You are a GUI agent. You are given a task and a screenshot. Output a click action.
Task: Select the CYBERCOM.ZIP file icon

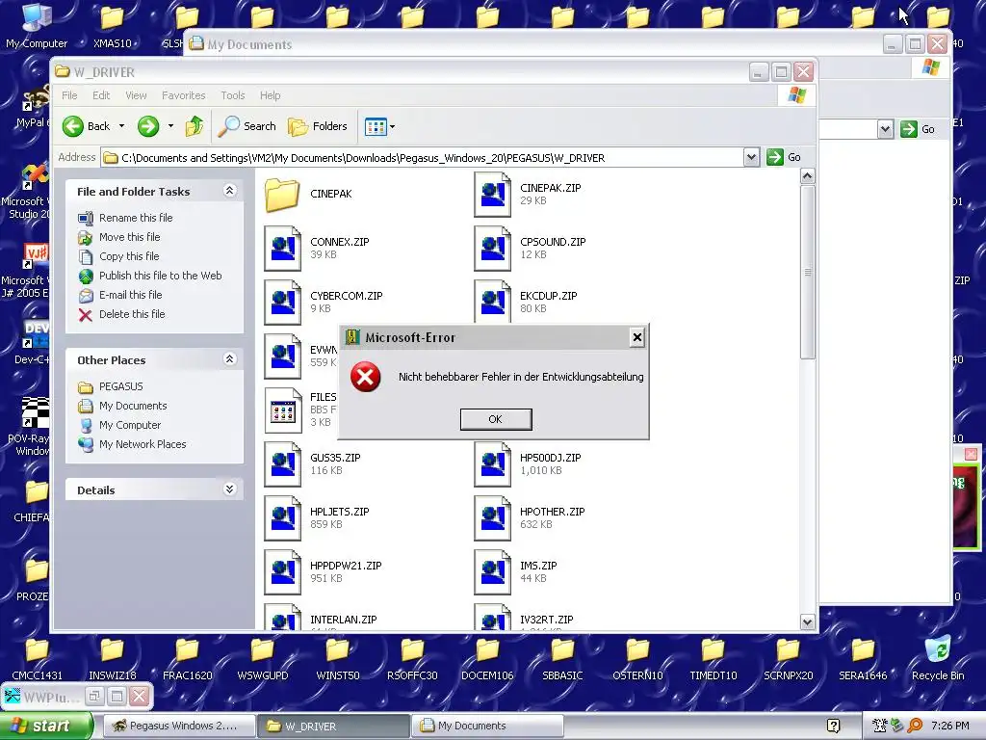[x=282, y=302]
